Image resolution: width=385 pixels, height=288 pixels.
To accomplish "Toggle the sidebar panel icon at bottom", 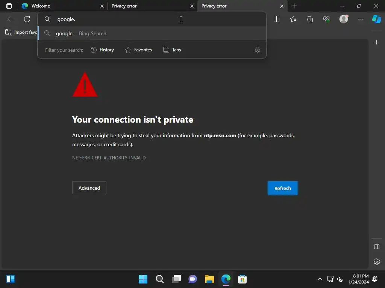I will coord(376,247).
